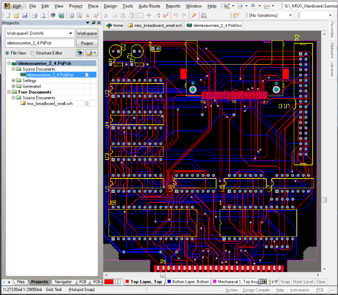Screen dimensions: 338x295
Task: Zoom to fit whole document
Action: pyautogui.click(x=71, y=15)
